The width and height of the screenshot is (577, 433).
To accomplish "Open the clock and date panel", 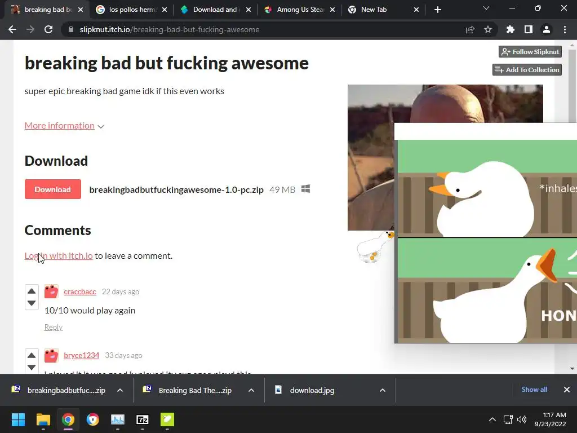I will (551, 419).
